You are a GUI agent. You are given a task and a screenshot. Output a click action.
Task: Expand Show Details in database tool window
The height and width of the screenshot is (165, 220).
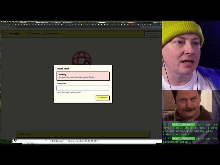click(x=32, y=144)
